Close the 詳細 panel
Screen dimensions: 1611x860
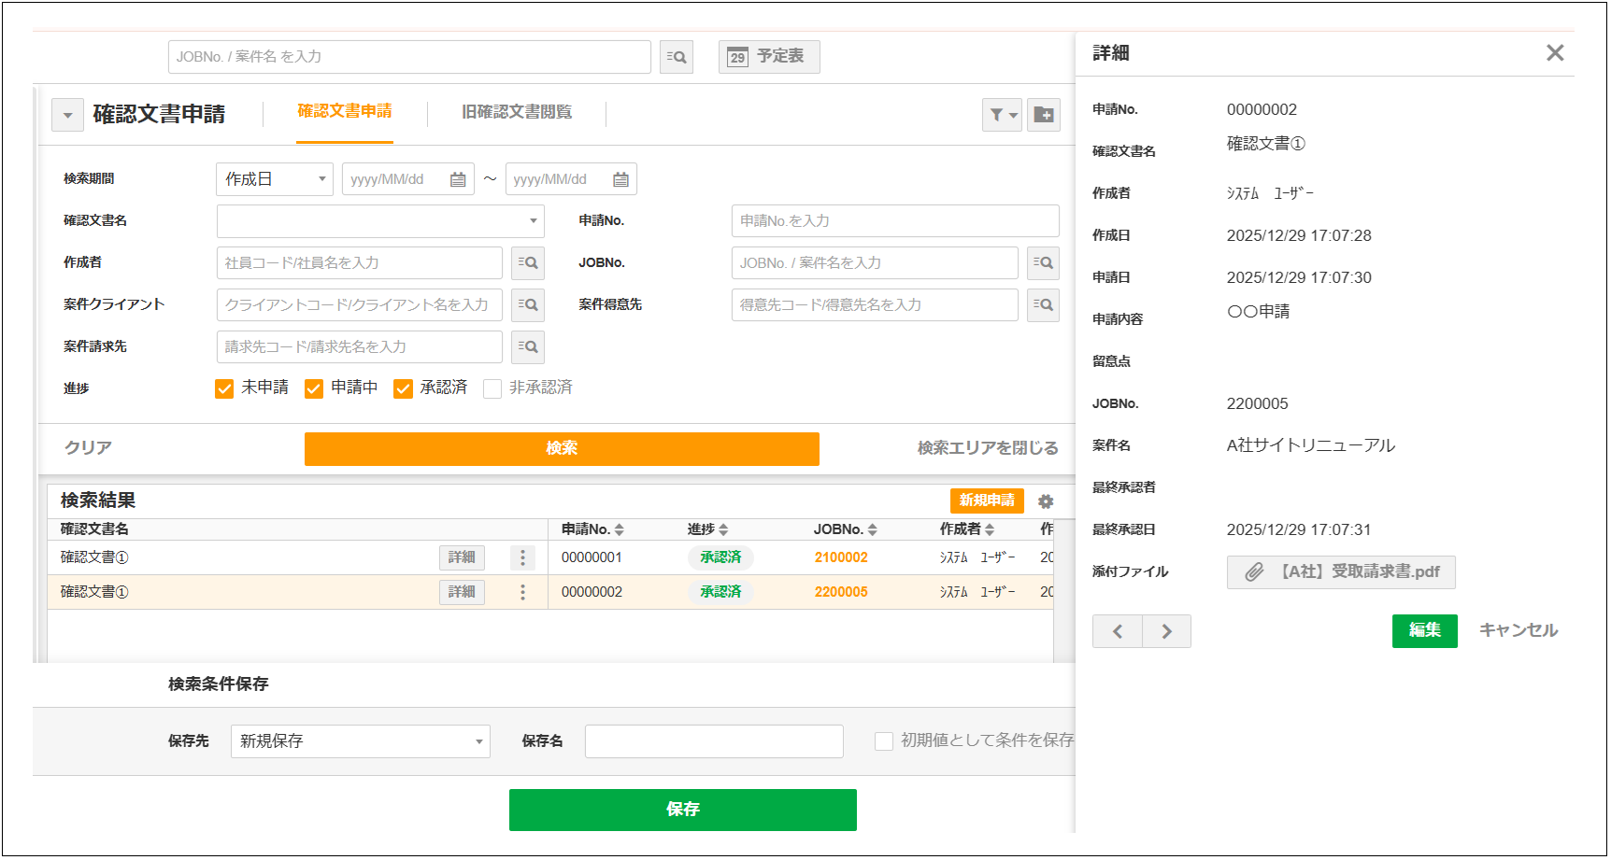(x=1555, y=53)
